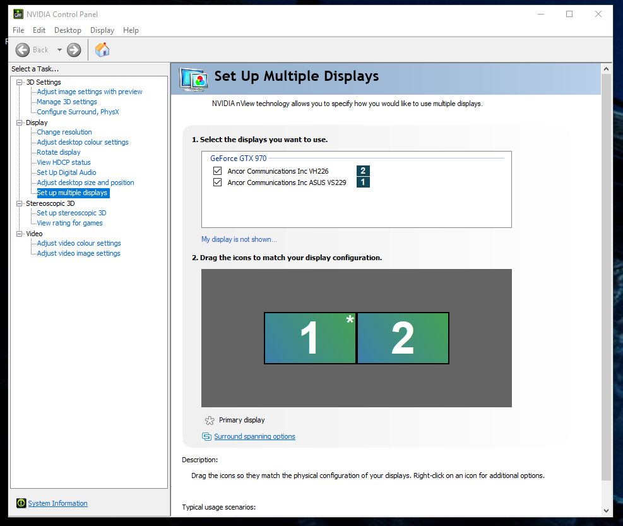Uncheck Ancor Communications Inc VH226 display

coord(217,171)
